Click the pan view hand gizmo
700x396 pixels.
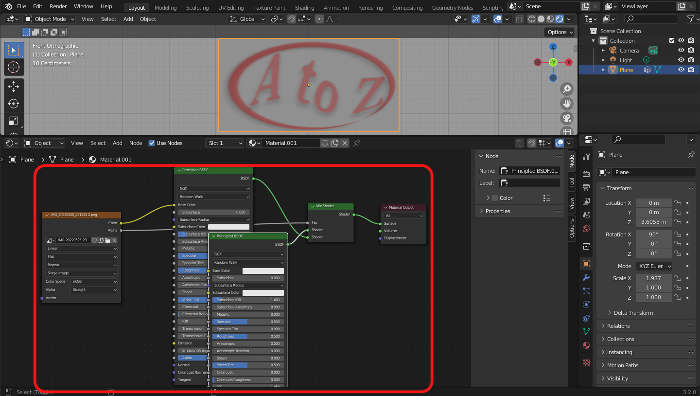[x=566, y=103]
